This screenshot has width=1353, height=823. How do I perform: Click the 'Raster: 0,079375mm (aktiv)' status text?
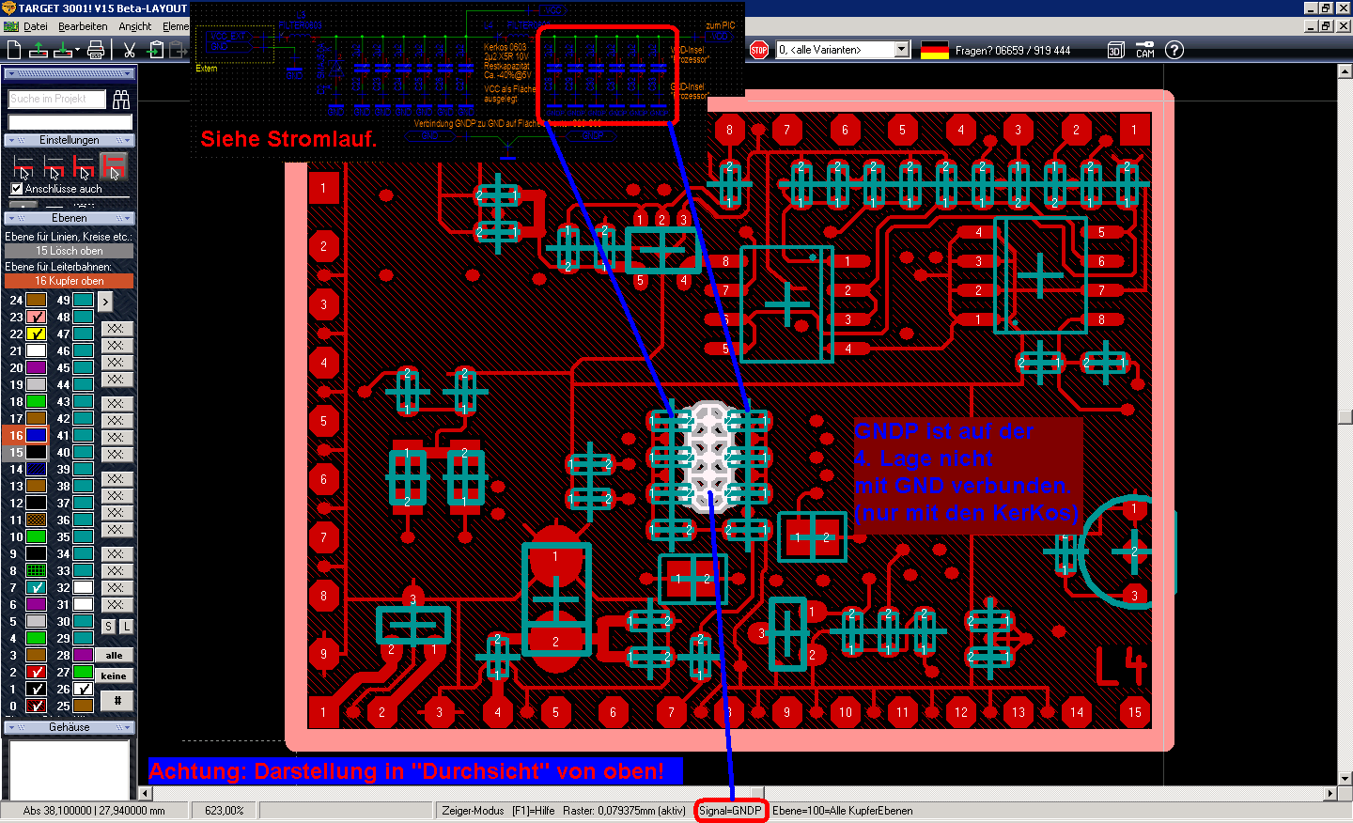tap(625, 811)
